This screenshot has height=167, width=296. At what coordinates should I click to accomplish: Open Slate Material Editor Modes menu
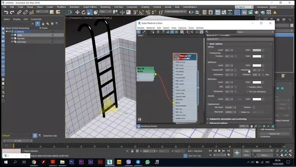(x=141, y=28)
